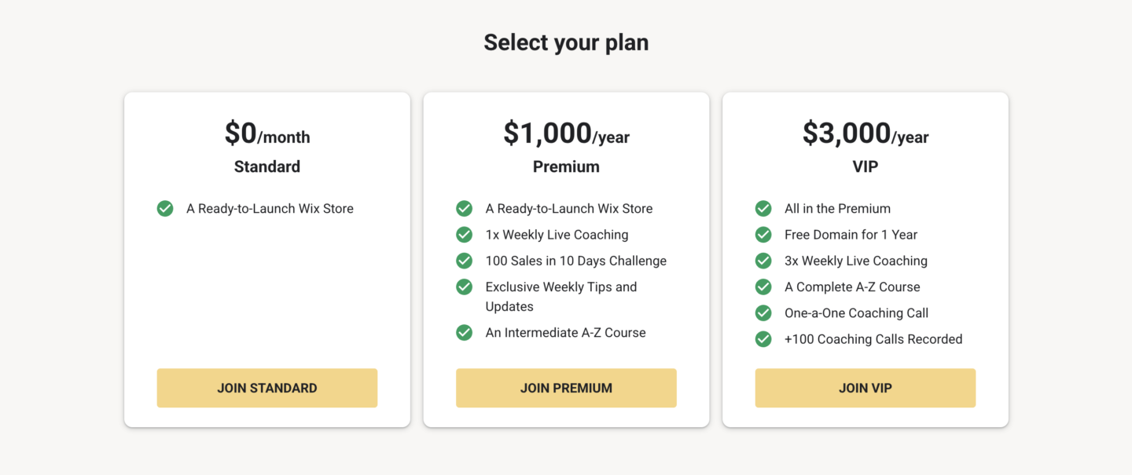Select the JOIN VIP button
The width and height of the screenshot is (1132, 475).
[x=865, y=388]
